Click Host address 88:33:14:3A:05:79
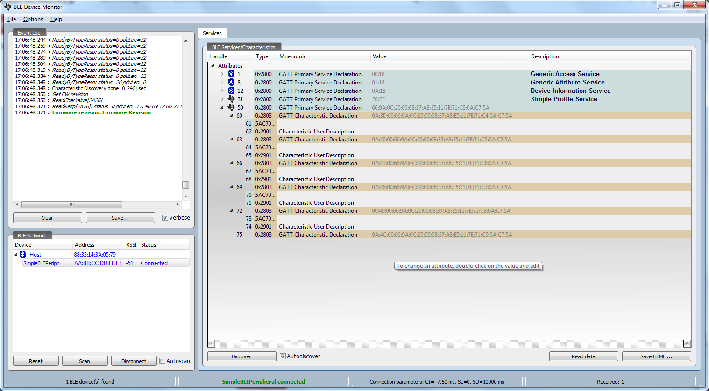The height and width of the screenshot is (391, 709). (95, 255)
